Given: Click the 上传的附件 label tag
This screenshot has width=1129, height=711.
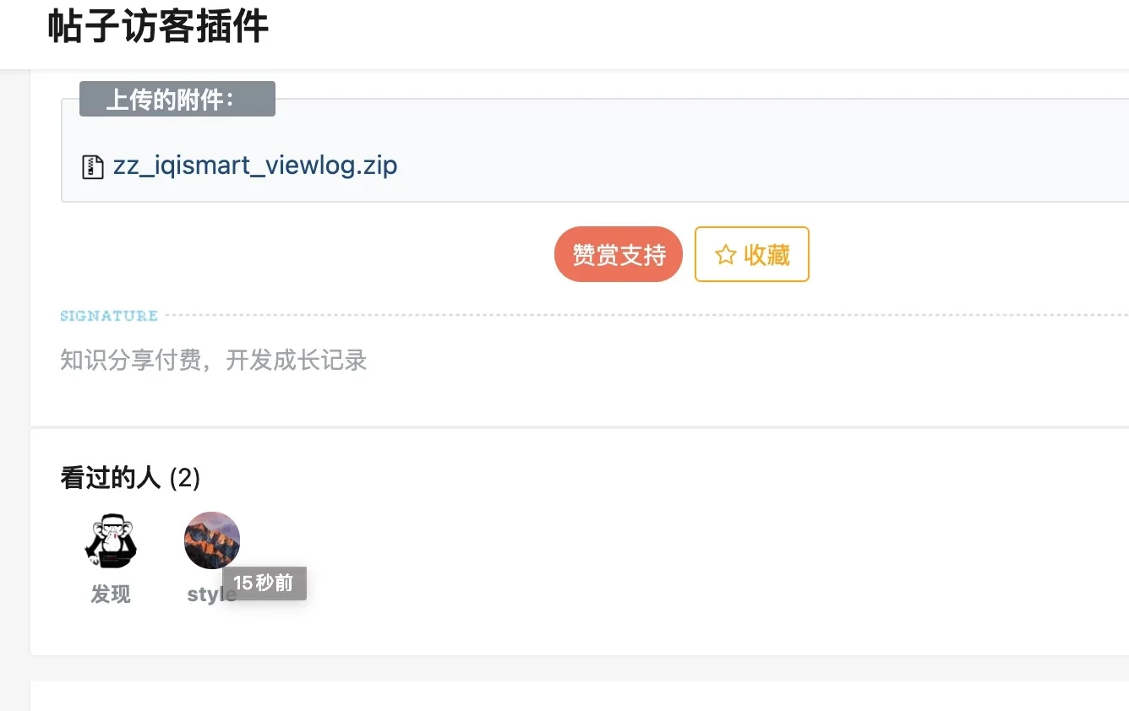Looking at the screenshot, I should pos(177,99).
